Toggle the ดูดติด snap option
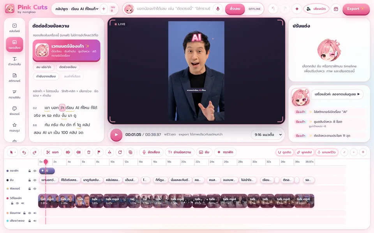374x233 pixels. pyautogui.click(x=285, y=152)
